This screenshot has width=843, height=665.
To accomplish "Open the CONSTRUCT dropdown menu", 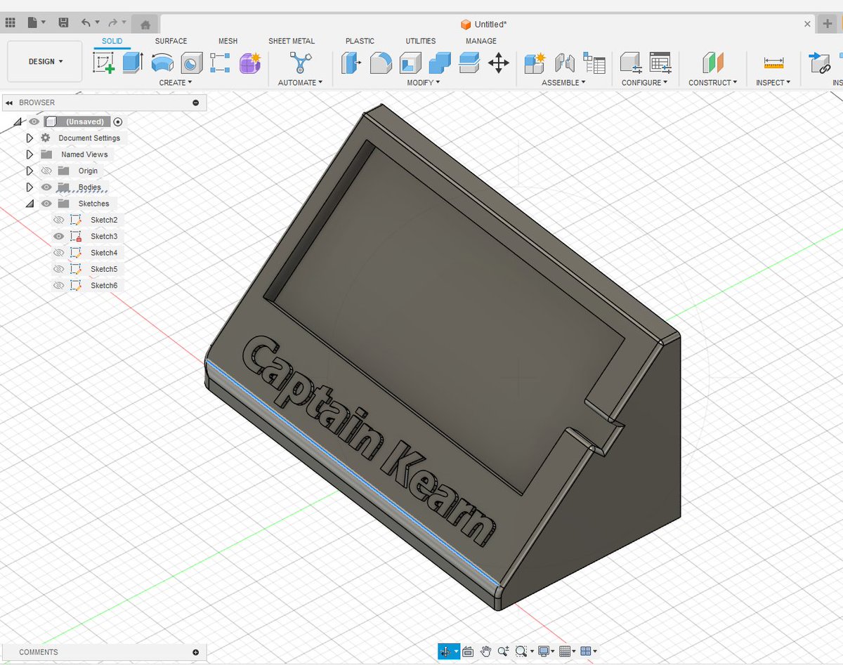I will click(x=713, y=83).
